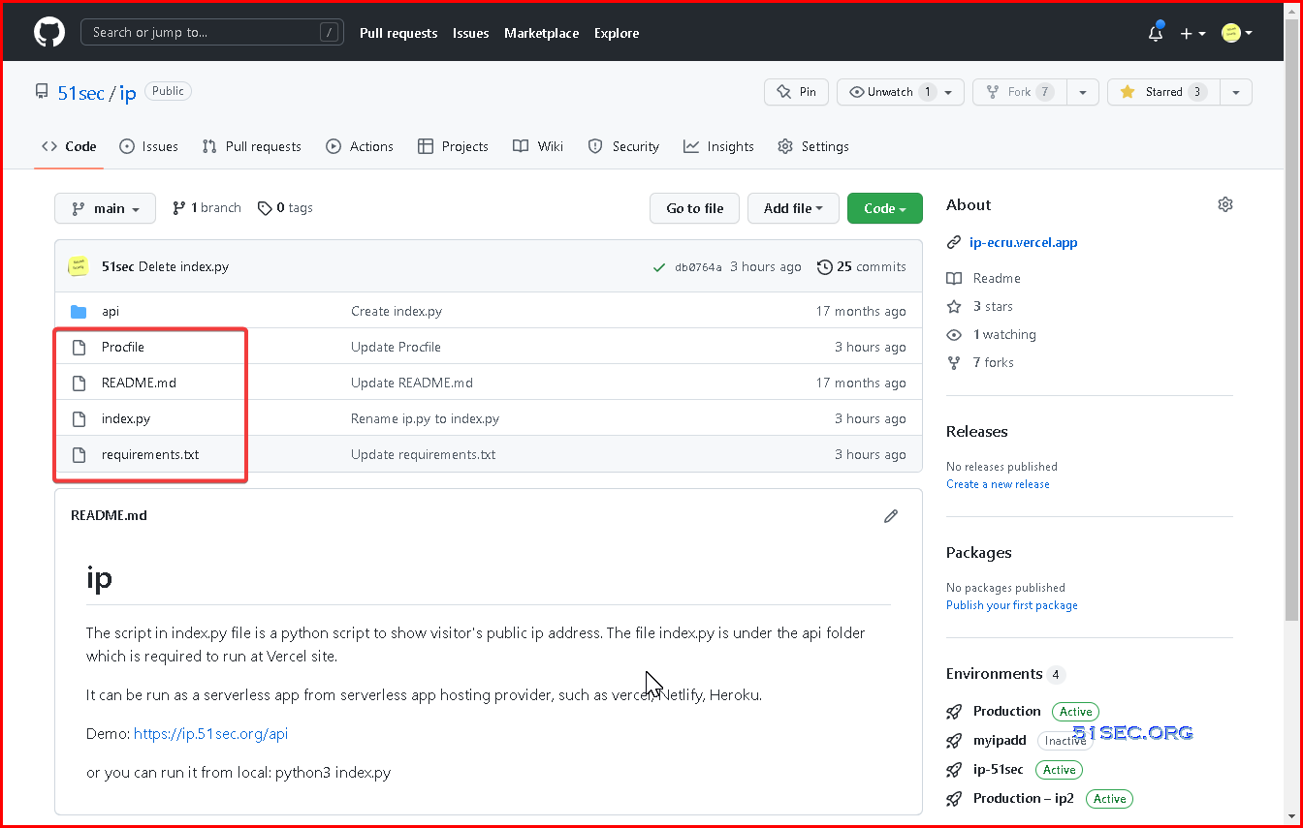View the 1 branch link
This screenshot has width=1303, height=828.
tap(207, 207)
